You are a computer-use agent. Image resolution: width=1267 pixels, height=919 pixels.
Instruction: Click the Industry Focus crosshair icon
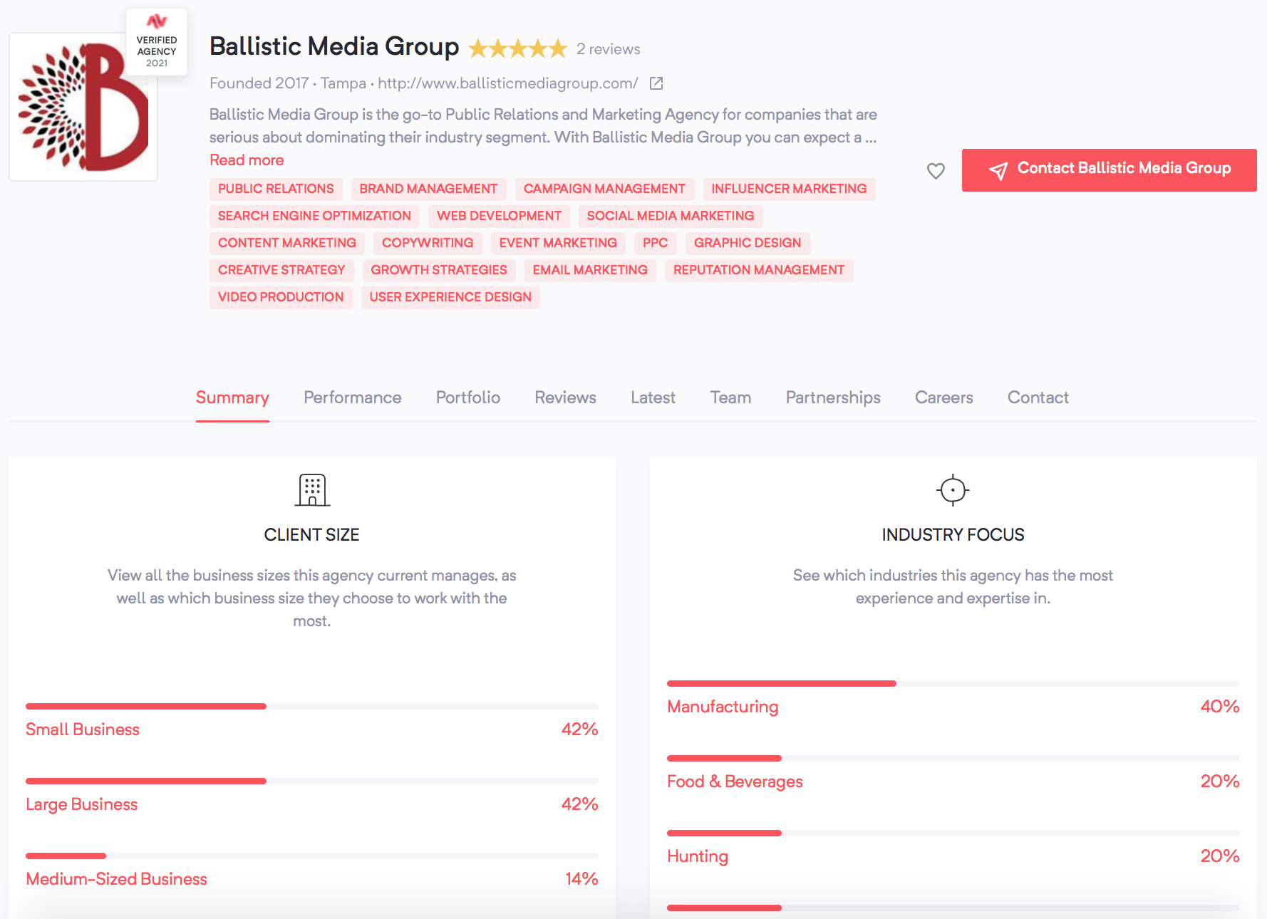point(953,490)
